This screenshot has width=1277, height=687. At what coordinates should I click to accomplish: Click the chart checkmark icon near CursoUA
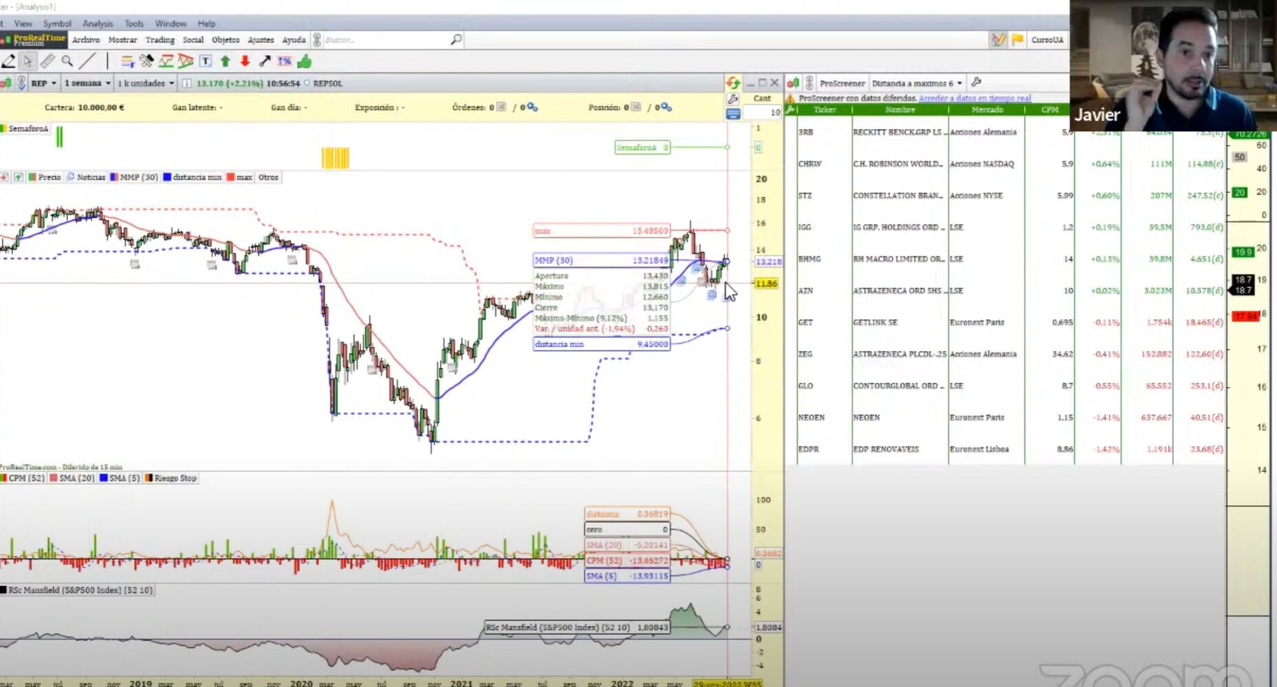click(x=998, y=40)
